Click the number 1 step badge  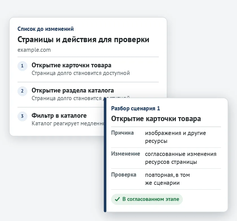(22, 66)
